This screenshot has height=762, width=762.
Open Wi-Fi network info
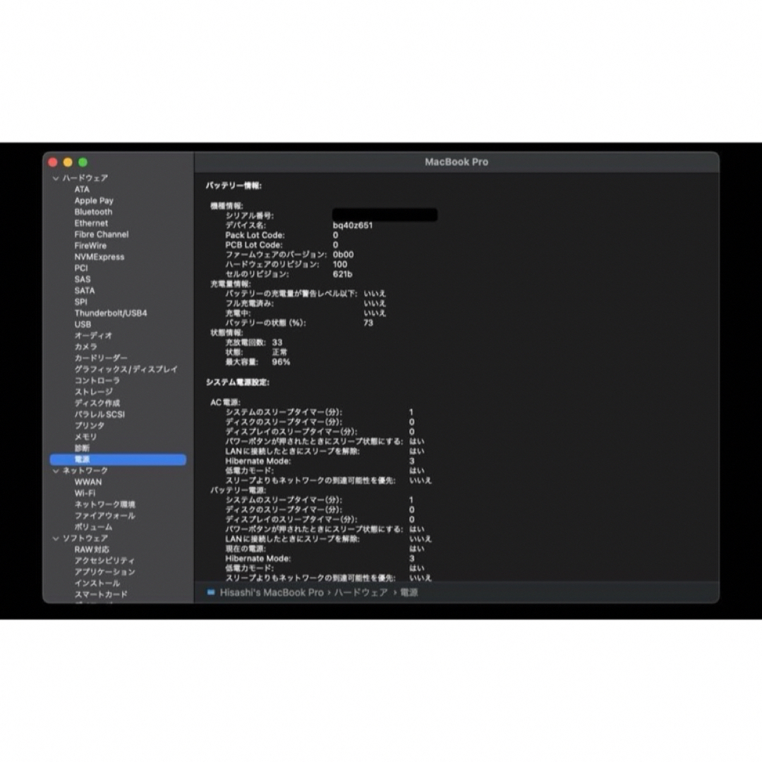point(85,493)
